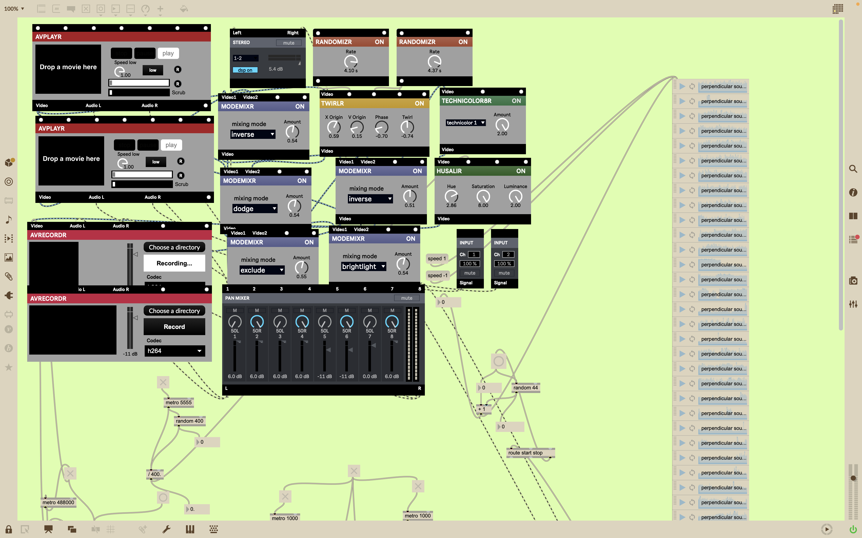Click the route start stop object
The width and height of the screenshot is (862, 538).
pyautogui.click(x=531, y=453)
